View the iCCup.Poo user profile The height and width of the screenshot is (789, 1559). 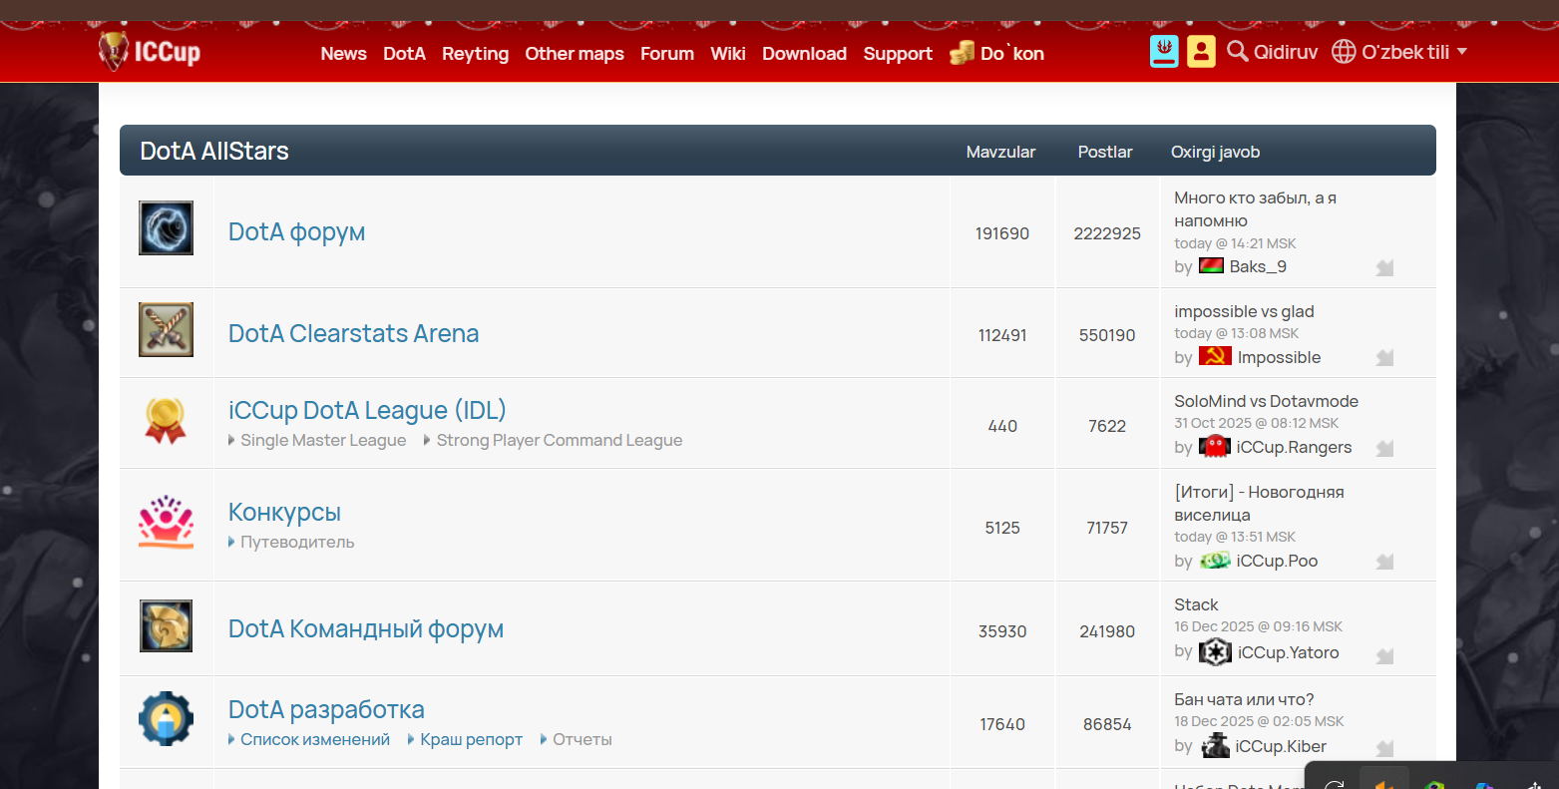coord(1277,561)
